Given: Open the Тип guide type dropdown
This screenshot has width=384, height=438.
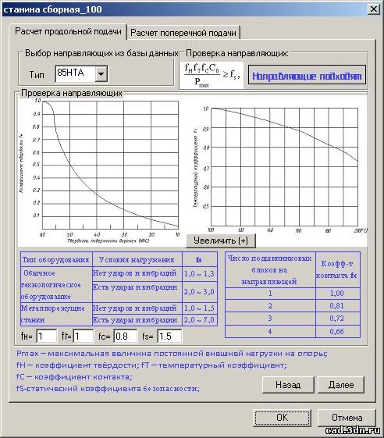Looking at the screenshot, I should [x=101, y=74].
